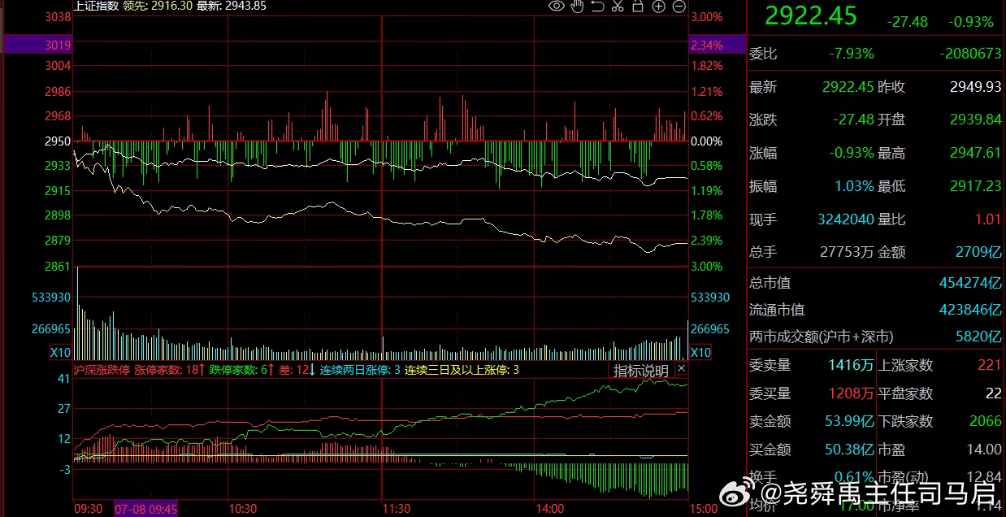Zoom out with the minus circle icon
Screen dimensions: 1006x517
(679, 7)
